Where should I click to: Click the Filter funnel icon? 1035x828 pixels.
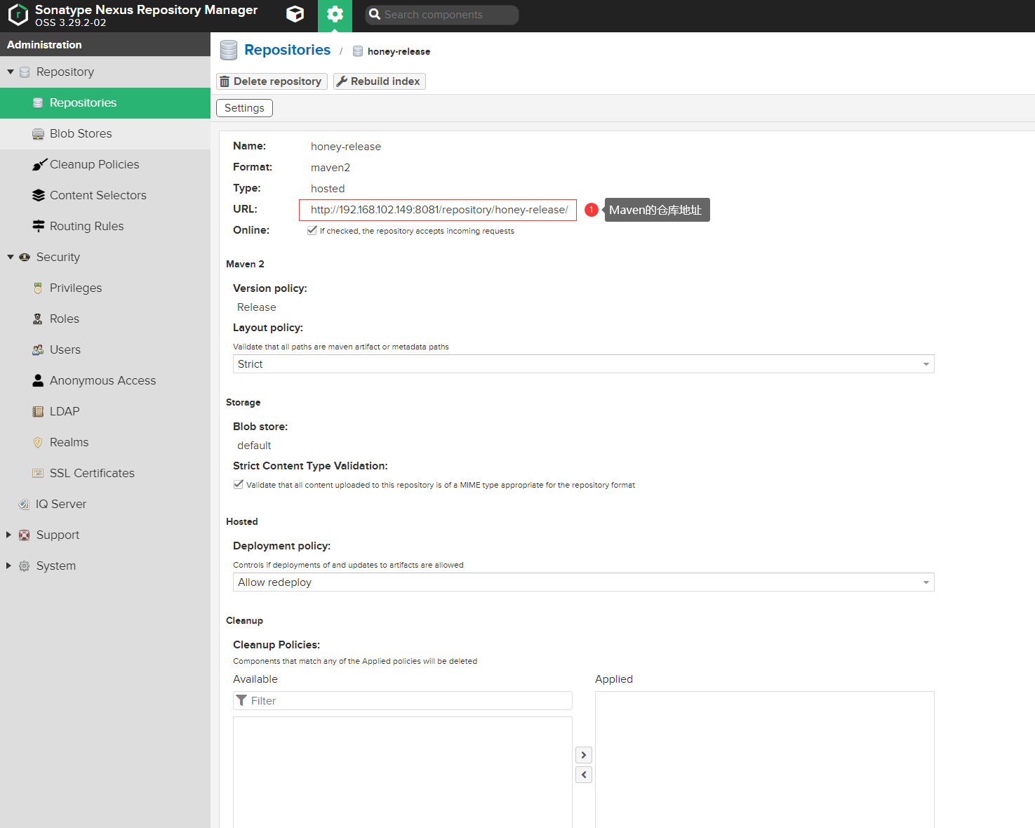241,700
